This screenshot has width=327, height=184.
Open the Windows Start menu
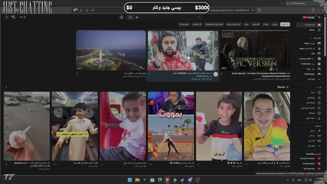pyautogui.click(x=130, y=180)
